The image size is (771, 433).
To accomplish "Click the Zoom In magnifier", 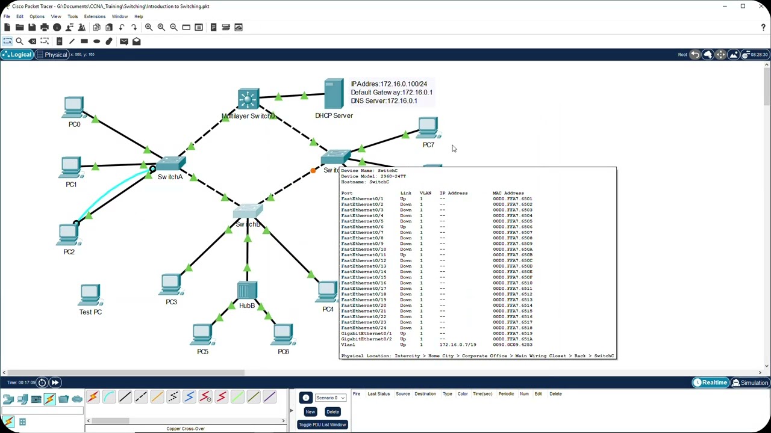I will [149, 27].
